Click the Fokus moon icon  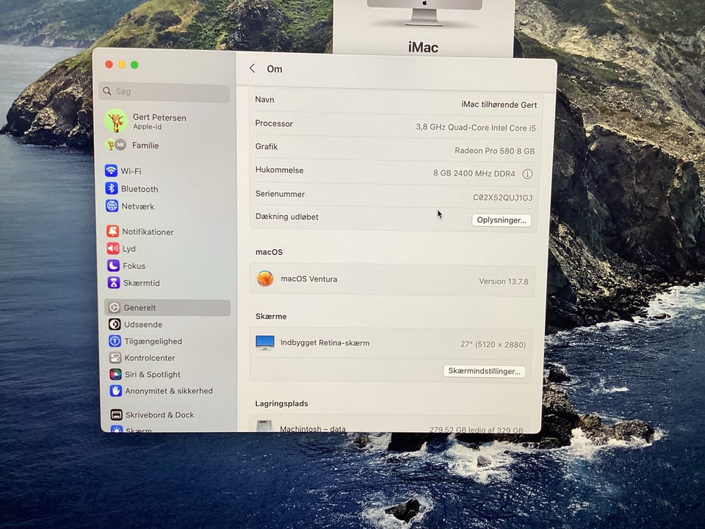coord(113,265)
